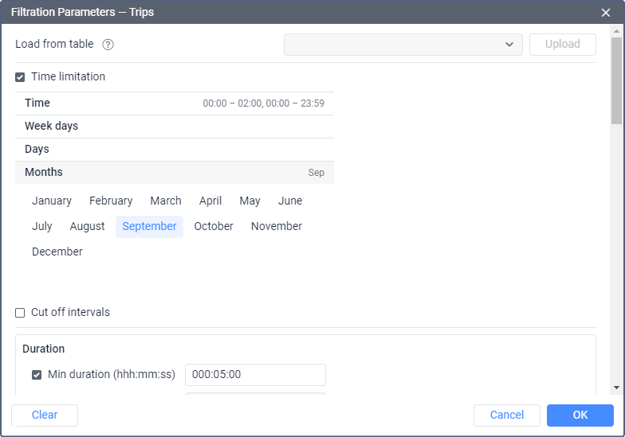Click the Clear button
This screenshot has height=437, width=625.
[45, 416]
